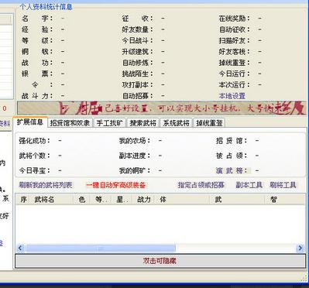This screenshot has height=288, width=309.
Task: Open the 副本工具 link
Action: [249, 185]
